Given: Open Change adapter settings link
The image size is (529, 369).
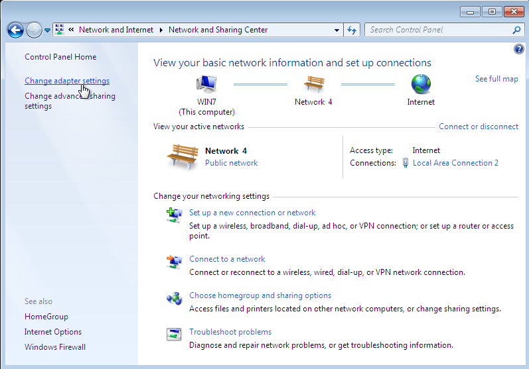Looking at the screenshot, I should pyautogui.click(x=67, y=81).
